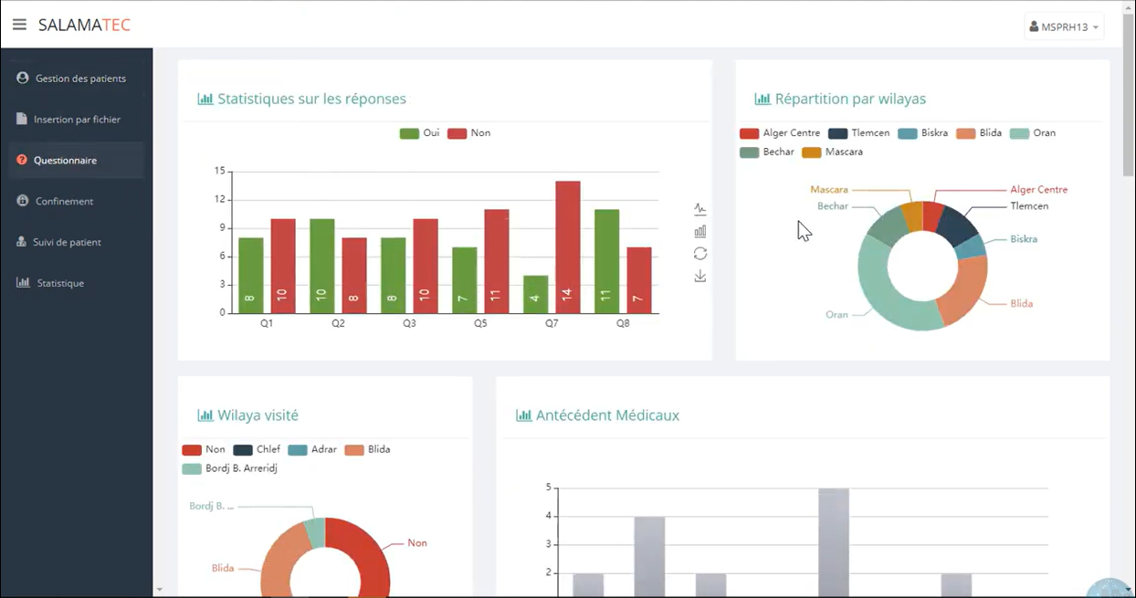Click the SALAMATEC logo link
This screenshot has width=1136, height=598.
[x=84, y=26]
